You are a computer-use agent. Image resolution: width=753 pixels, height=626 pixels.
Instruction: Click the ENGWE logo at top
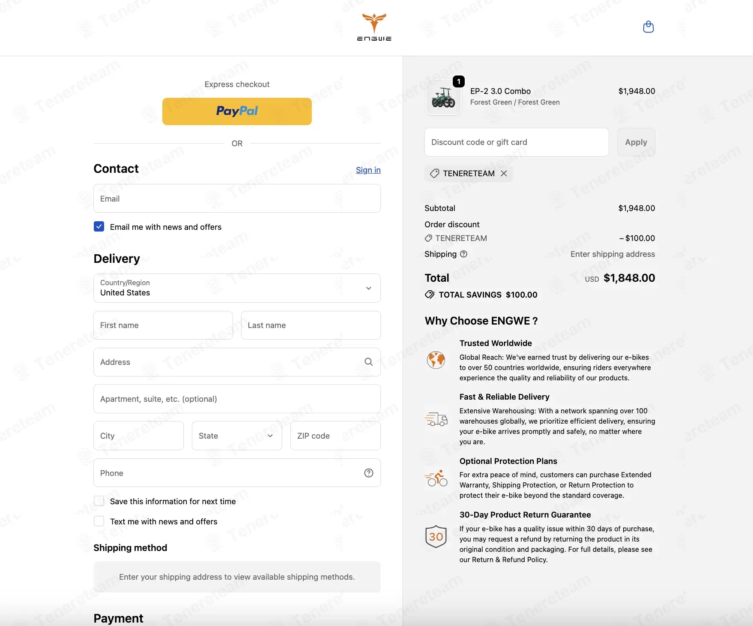(374, 27)
